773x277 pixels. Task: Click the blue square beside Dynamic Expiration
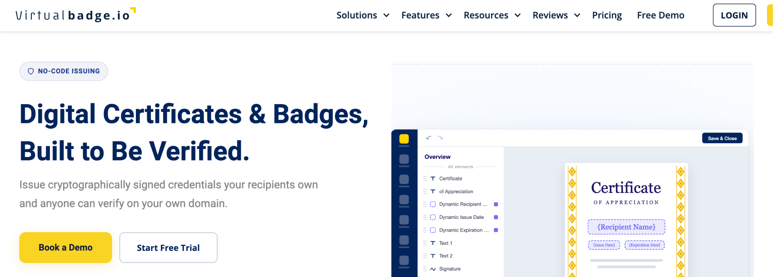pos(496,230)
